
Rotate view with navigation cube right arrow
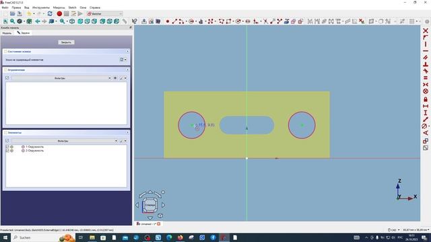pos(163,205)
